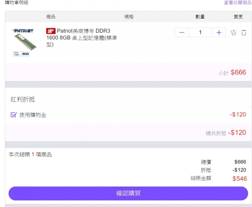Delete the Patriot memory item with trash icon

click(x=244, y=32)
